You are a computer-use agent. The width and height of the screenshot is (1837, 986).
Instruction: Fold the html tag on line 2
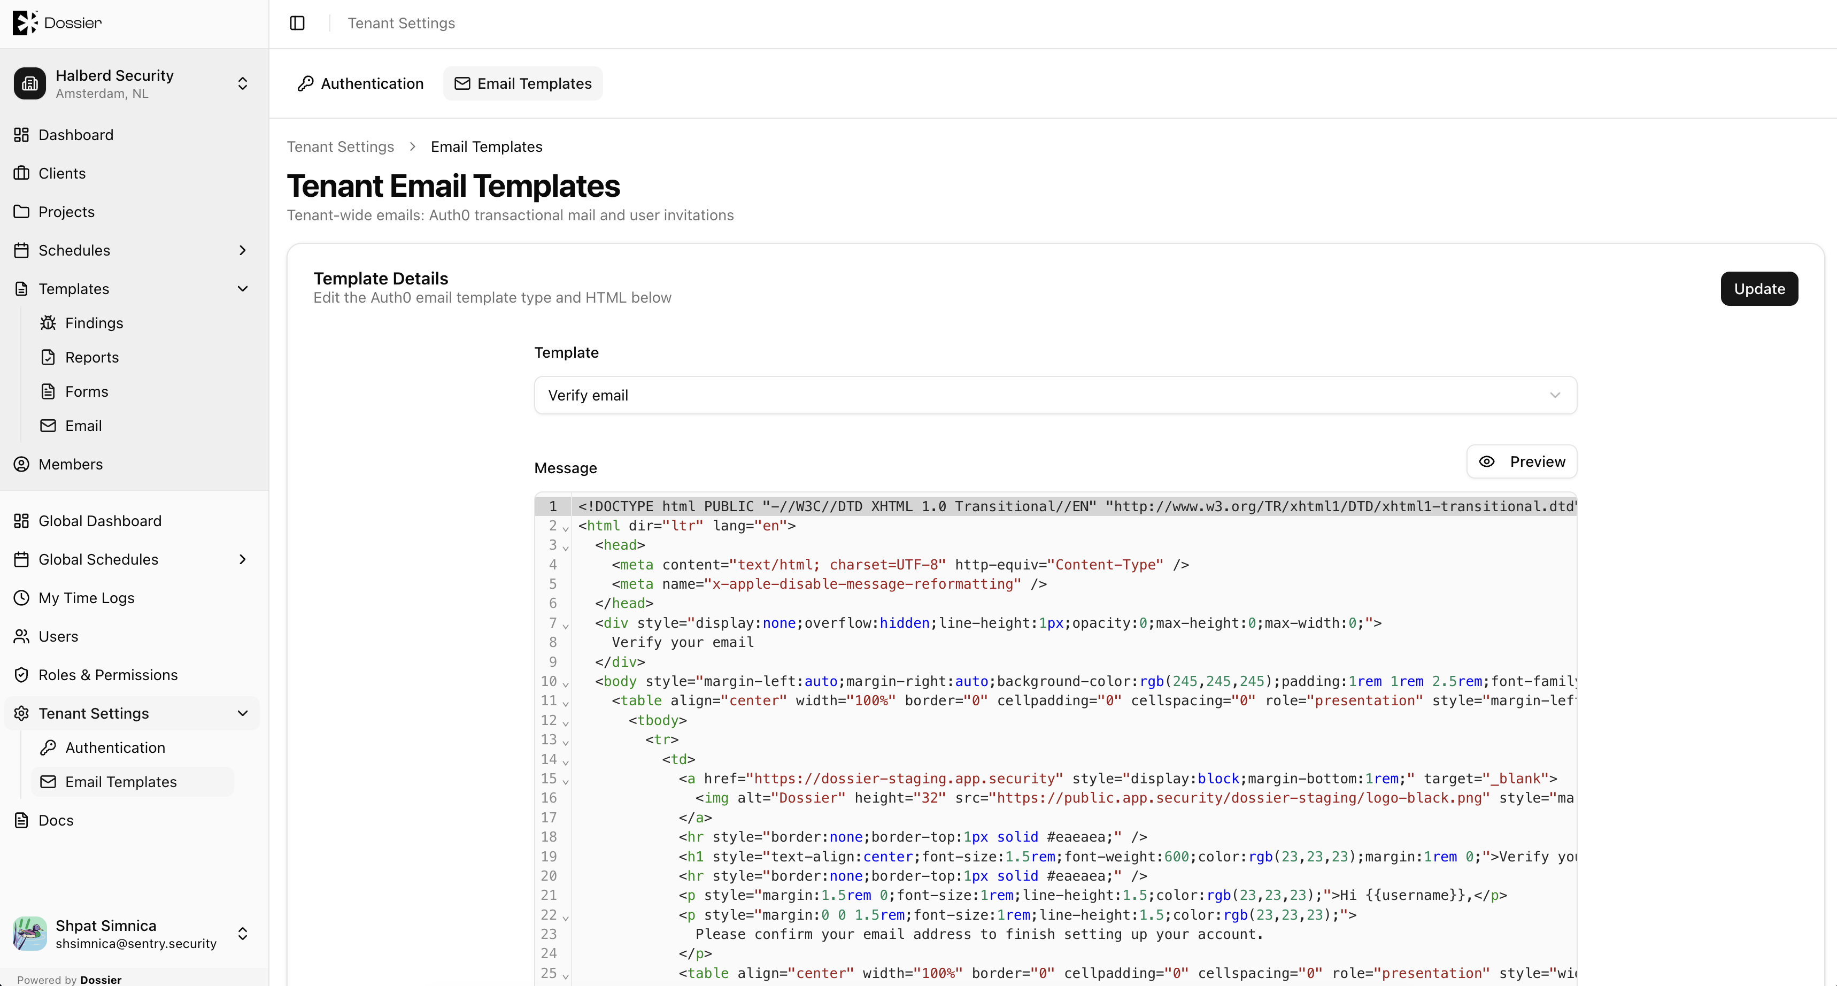(565, 528)
